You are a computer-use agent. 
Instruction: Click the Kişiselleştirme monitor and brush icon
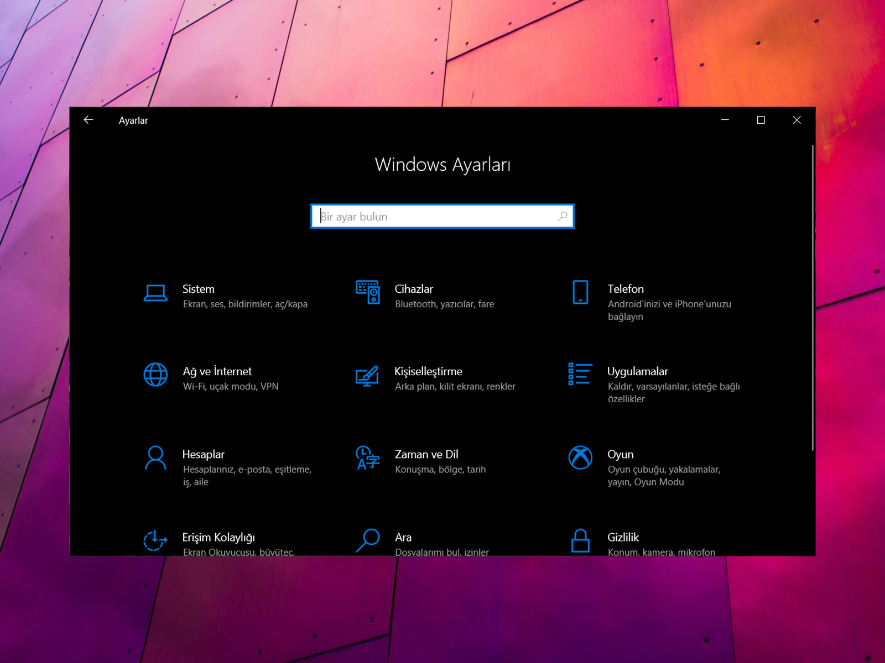tap(367, 376)
